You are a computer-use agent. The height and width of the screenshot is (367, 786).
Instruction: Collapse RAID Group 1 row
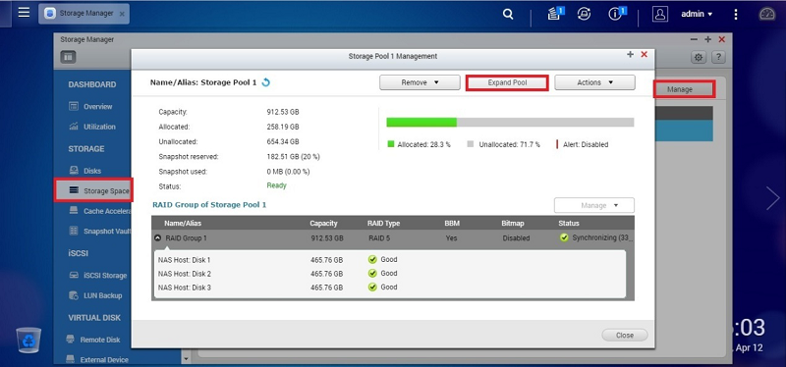pos(158,237)
